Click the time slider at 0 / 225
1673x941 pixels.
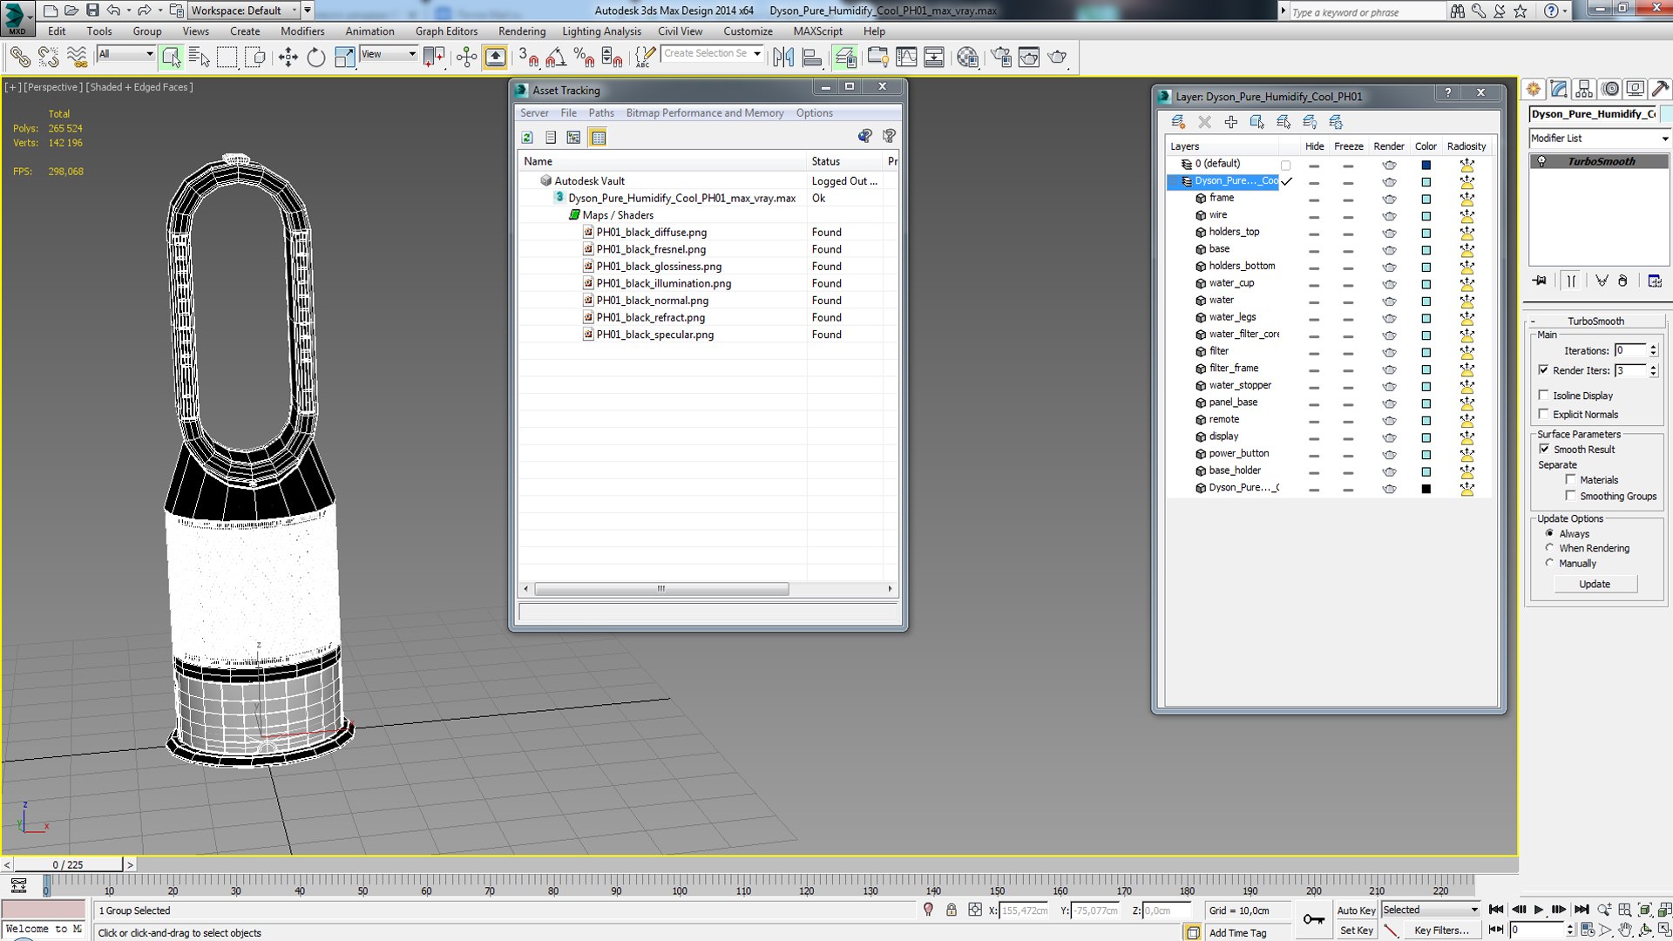(x=68, y=865)
